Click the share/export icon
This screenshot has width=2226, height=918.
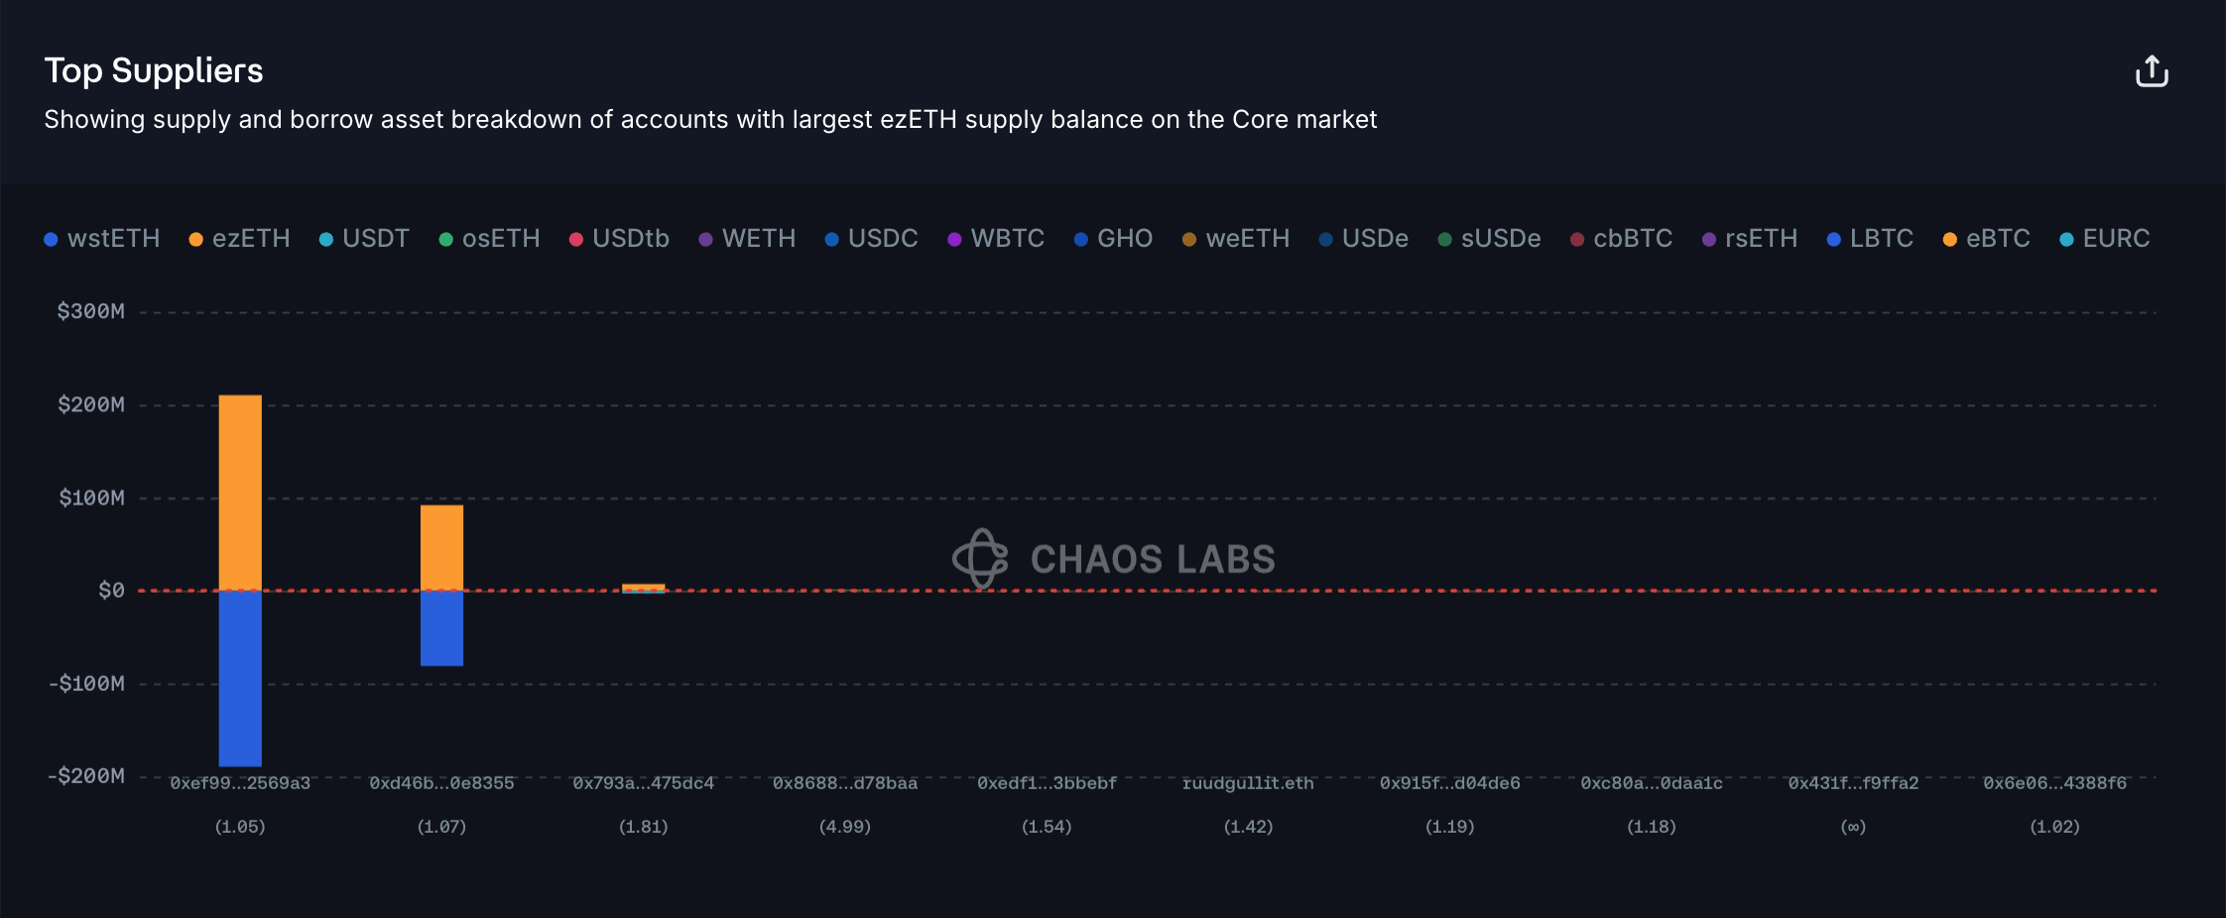tap(2151, 71)
